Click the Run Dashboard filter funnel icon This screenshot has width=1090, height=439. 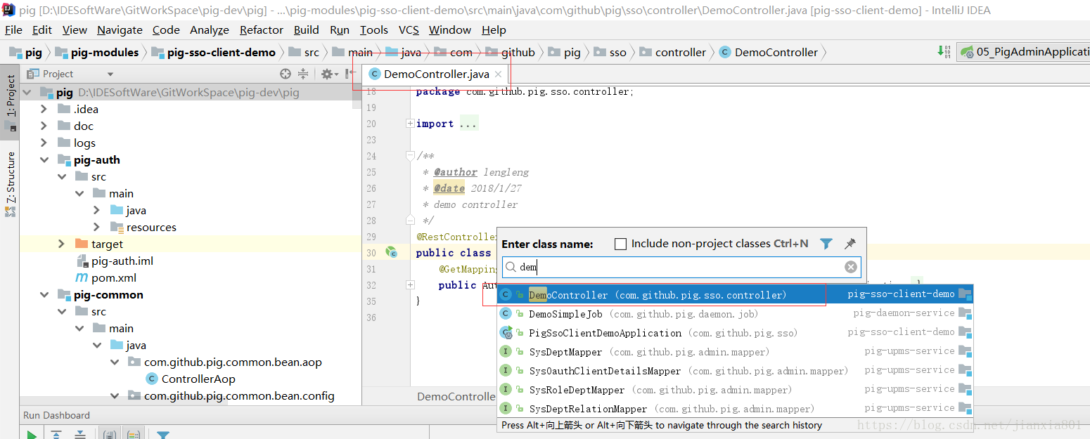163,435
